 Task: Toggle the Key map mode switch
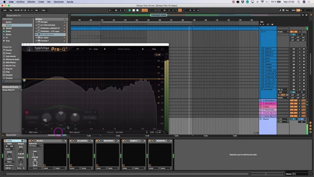click(287, 10)
